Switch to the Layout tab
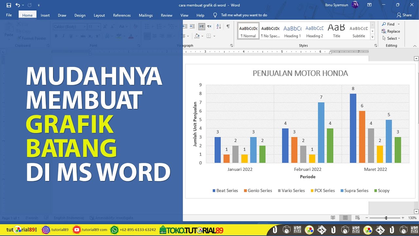Viewport: 419px width, 236px height. click(99, 15)
